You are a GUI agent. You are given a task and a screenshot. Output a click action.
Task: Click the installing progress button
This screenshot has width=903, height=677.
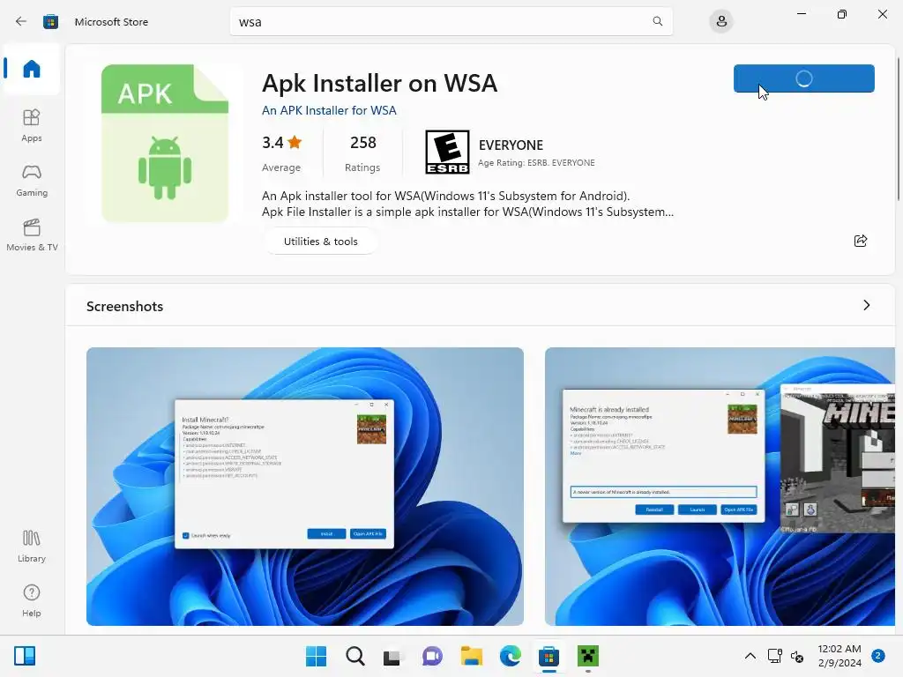click(803, 78)
